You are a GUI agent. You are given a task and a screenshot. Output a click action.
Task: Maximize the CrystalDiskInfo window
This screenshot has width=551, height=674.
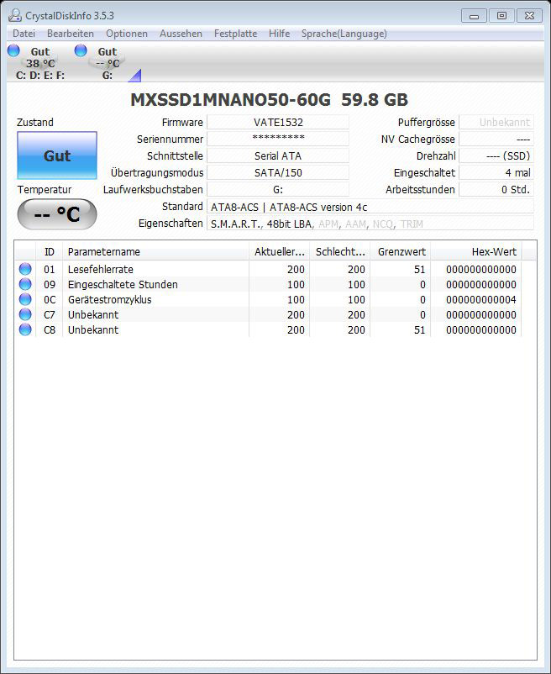(501, 16)
